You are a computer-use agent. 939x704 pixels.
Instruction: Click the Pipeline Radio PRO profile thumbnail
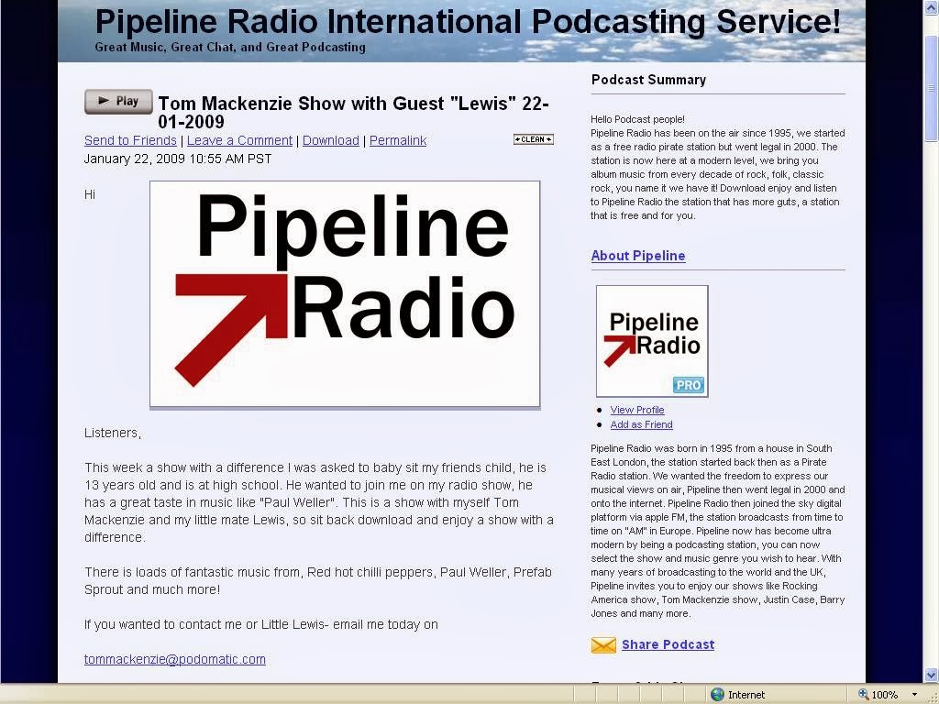pyautogui.click(x=652, y=341)
